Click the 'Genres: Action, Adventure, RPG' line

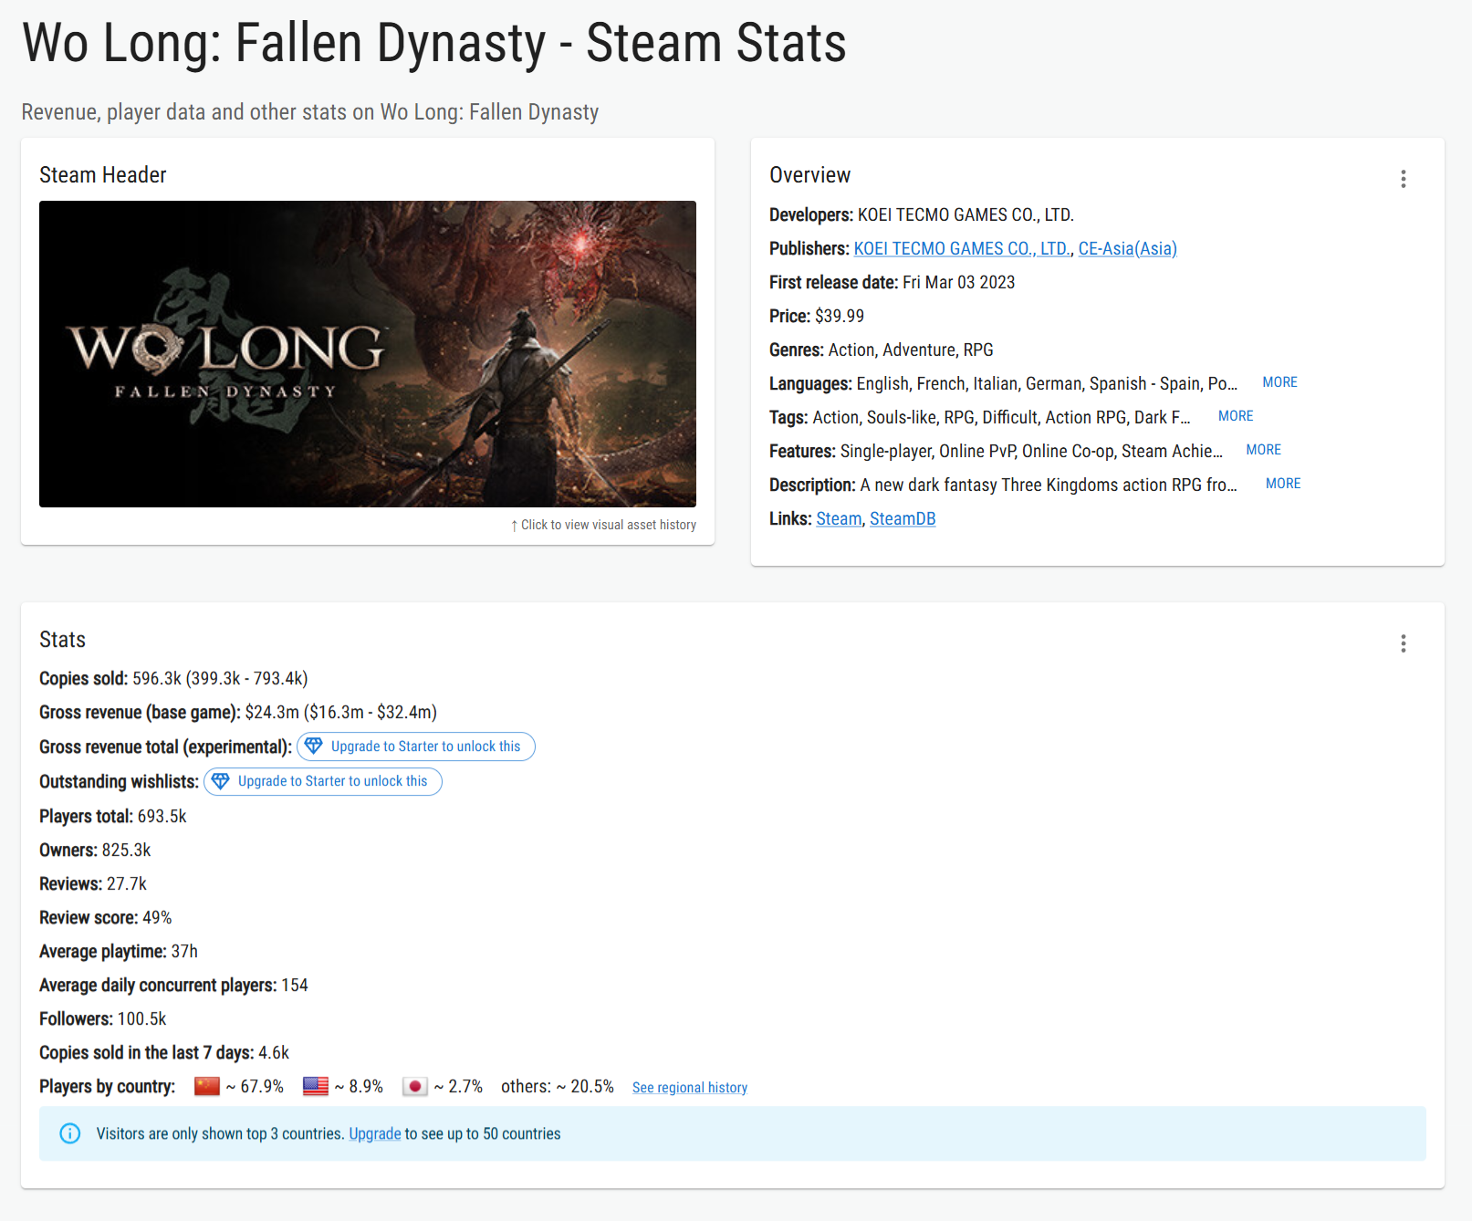click(882, 350)
